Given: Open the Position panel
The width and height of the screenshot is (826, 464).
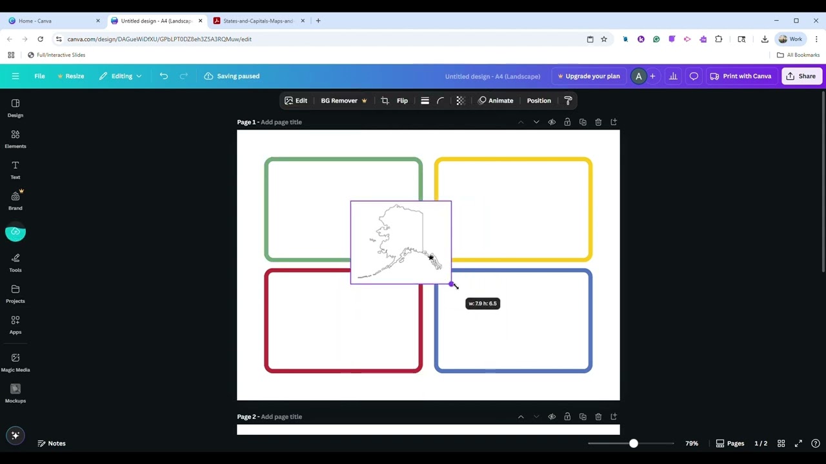Looking at the screenshot, I should tap(539, 101).
